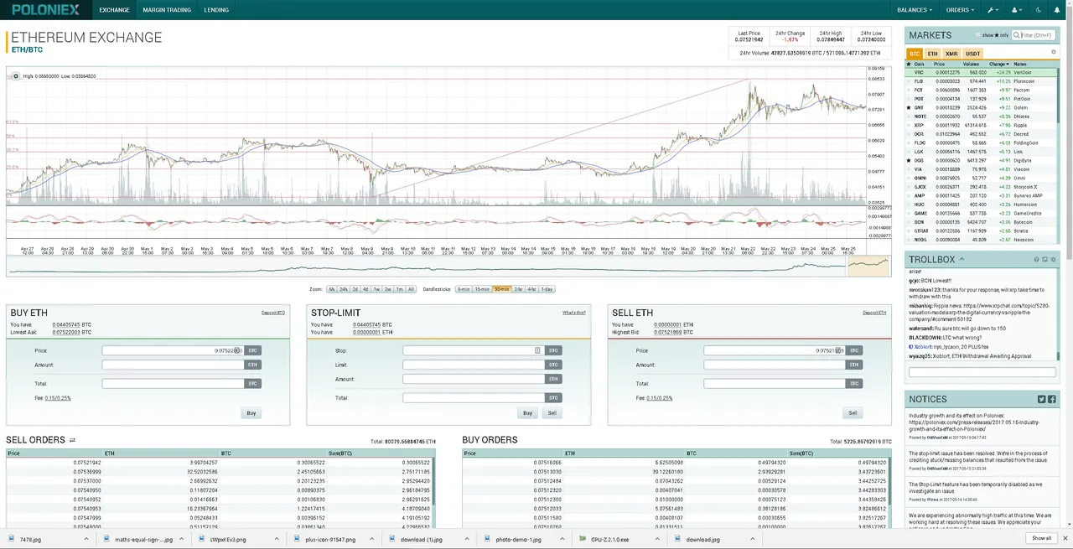Open the Lending tab
Screen dimensions: 1073x549
[x=216, y=10]
